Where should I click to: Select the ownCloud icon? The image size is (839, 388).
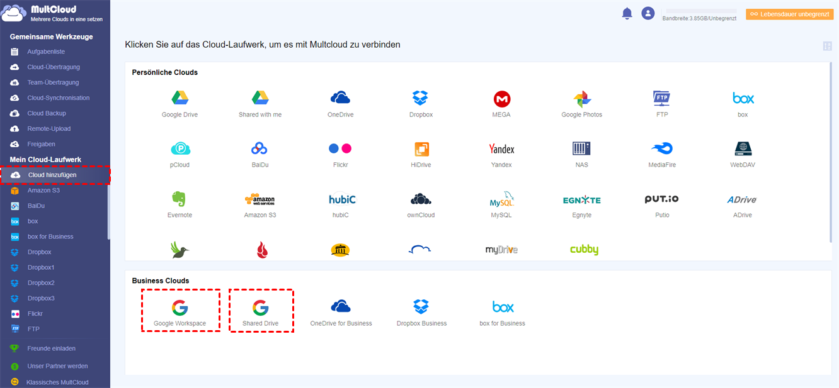(x=421, y=199)
